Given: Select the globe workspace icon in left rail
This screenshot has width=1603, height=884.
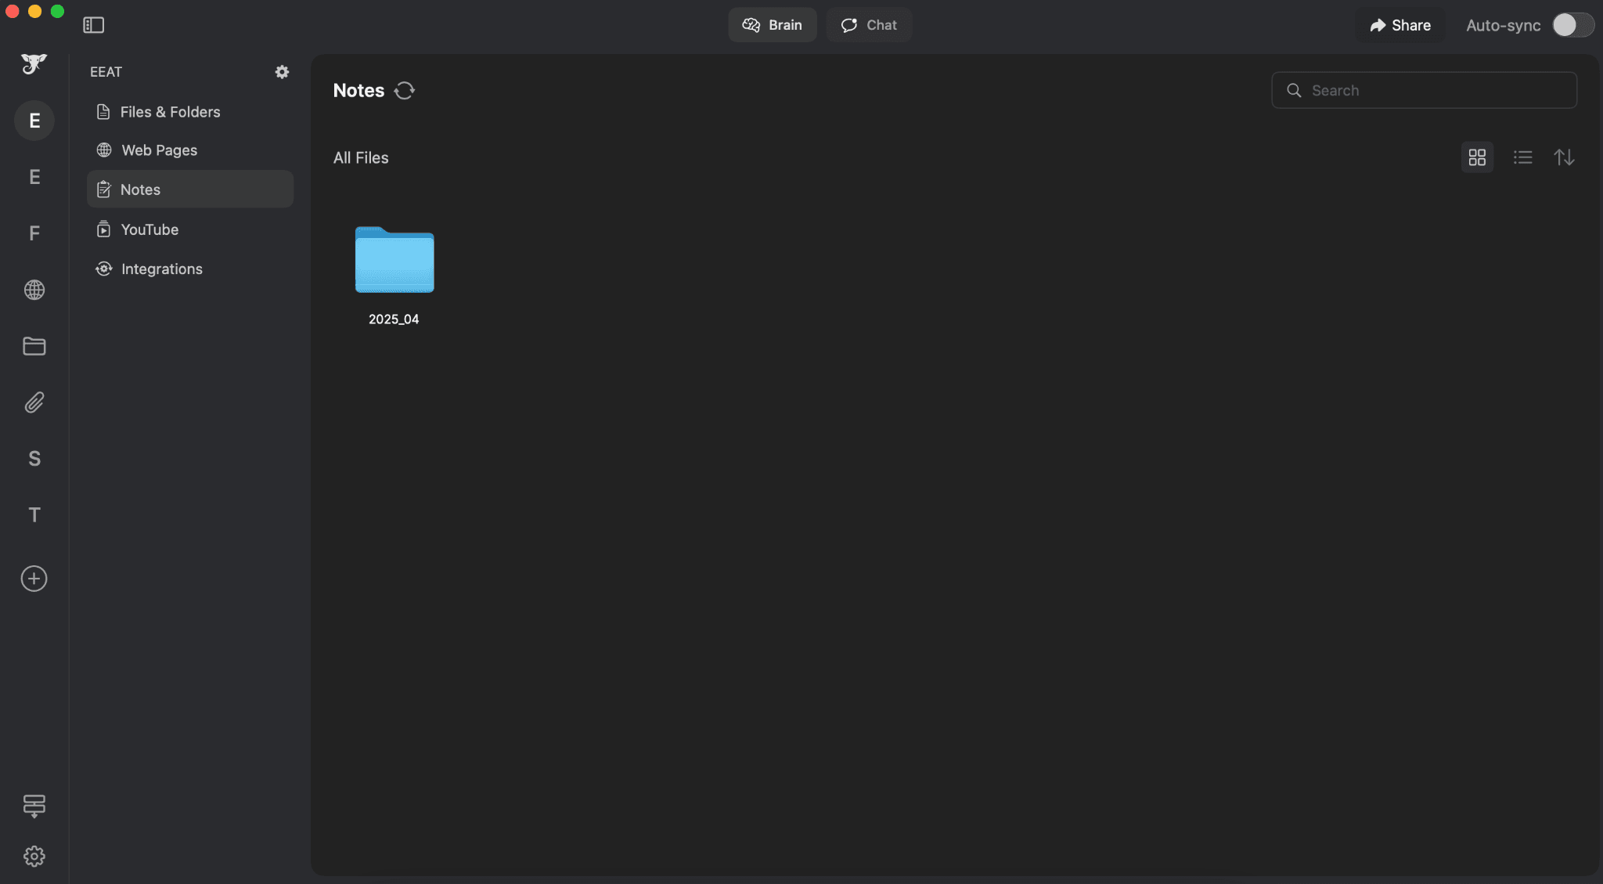Looking at the screenshot, I should (33, 289).
